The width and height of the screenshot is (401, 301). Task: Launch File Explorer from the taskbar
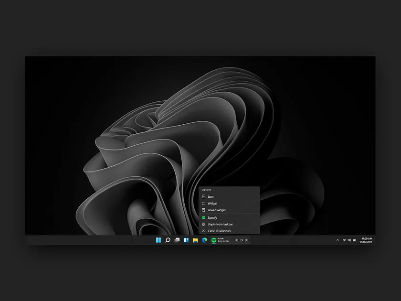tap(195, 240)
